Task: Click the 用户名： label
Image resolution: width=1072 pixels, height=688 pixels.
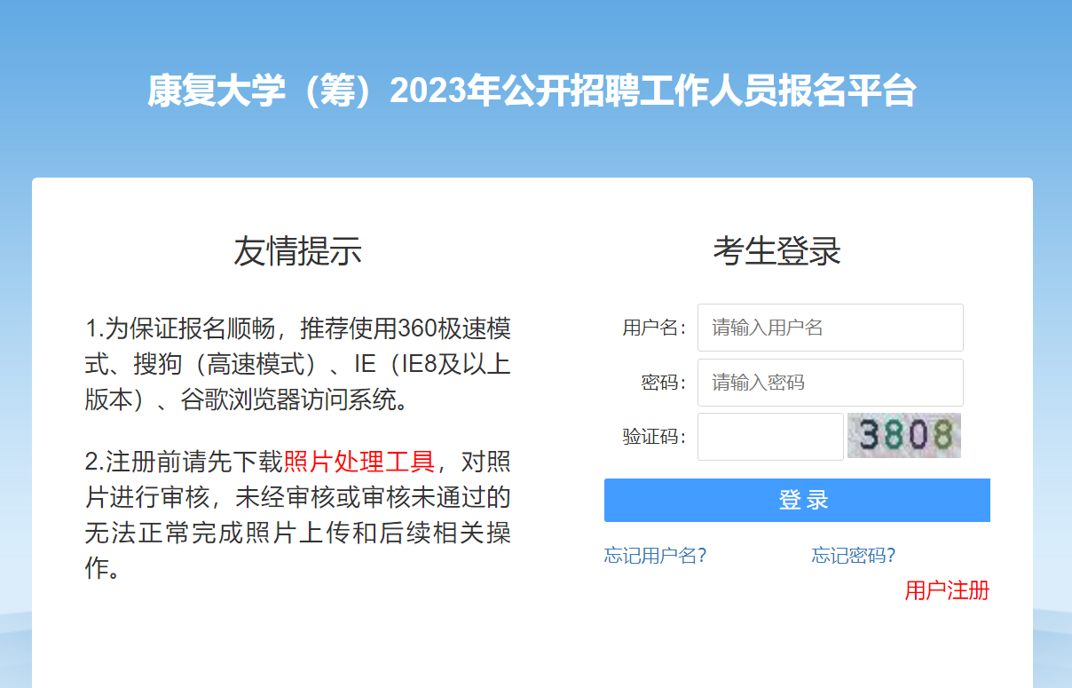Action: [654, 328]
